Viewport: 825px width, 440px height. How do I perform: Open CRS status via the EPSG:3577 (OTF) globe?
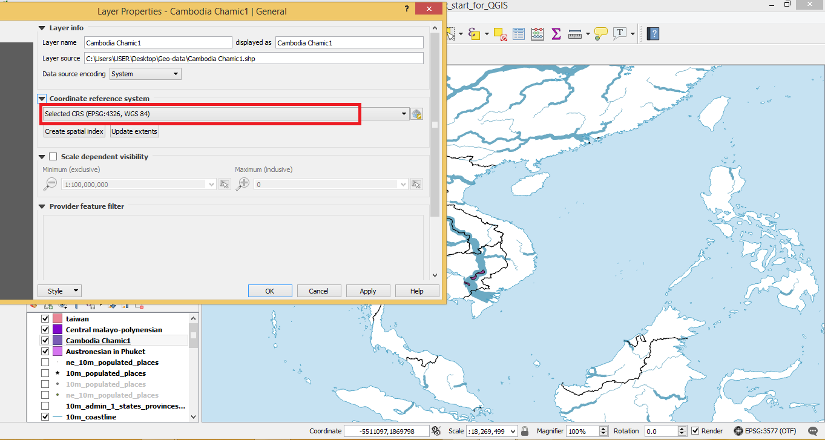738,431
